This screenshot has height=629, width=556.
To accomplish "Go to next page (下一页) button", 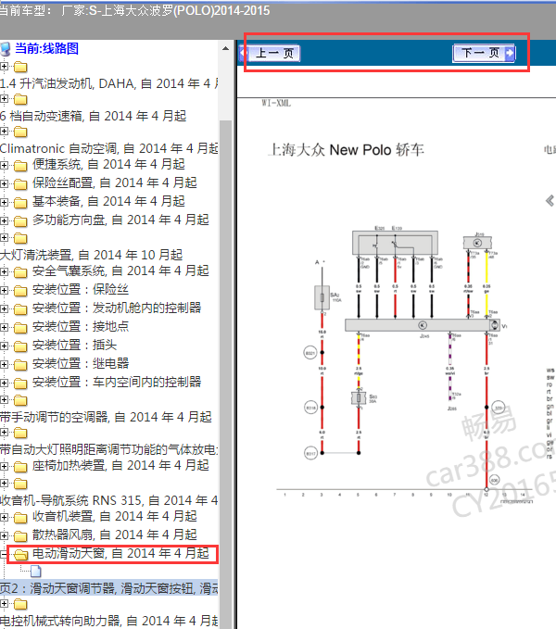I will click(484, 53).
